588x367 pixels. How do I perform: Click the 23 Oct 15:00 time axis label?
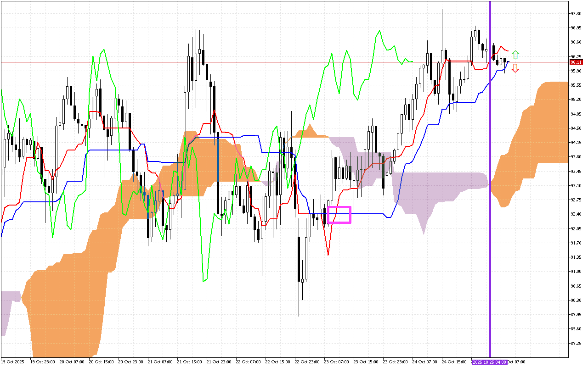click(x=366, y=361)
